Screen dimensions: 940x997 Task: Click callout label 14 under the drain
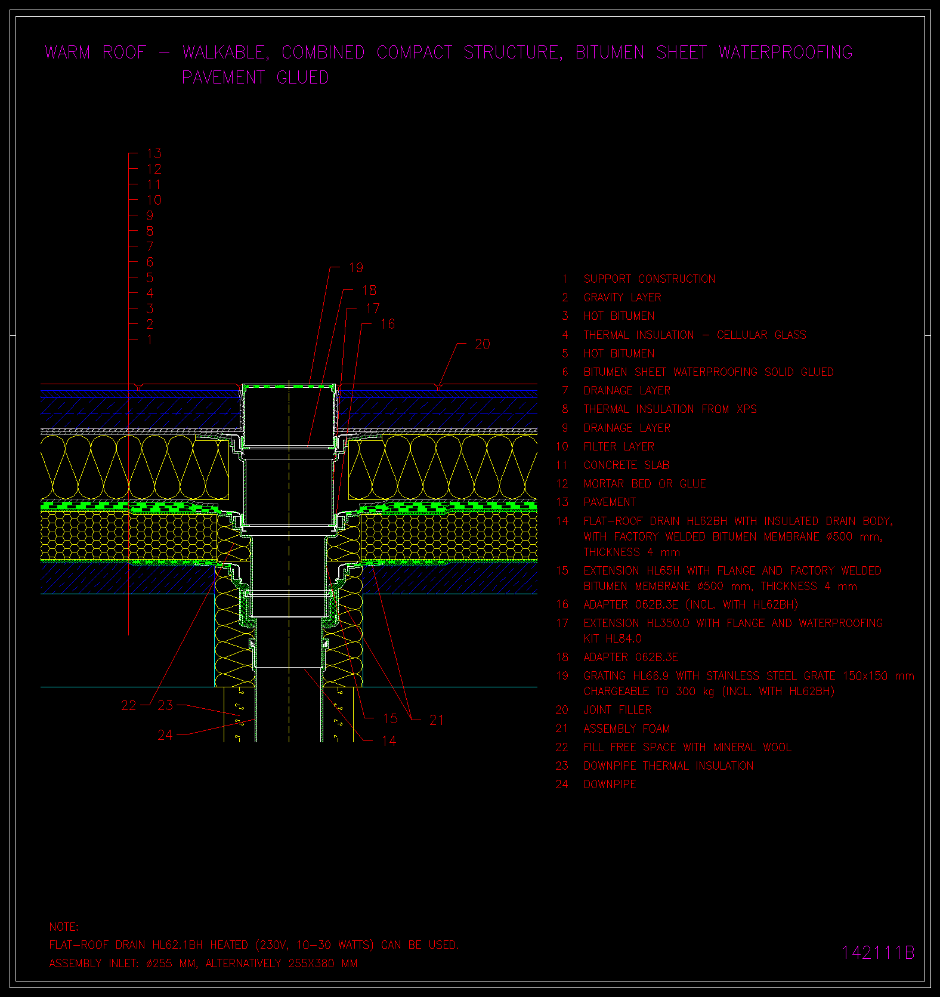coord(389,741)
